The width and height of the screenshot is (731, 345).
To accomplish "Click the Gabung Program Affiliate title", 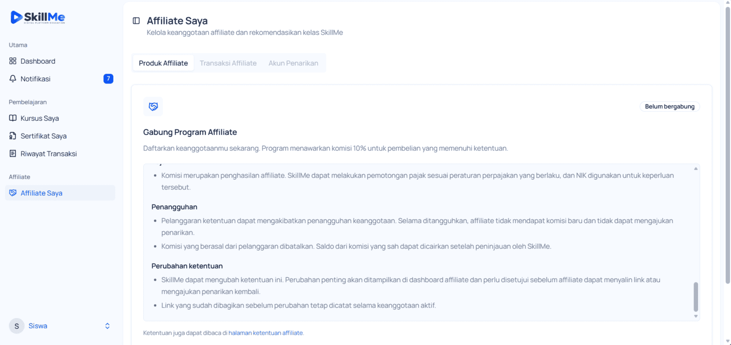I will [190, 132].
